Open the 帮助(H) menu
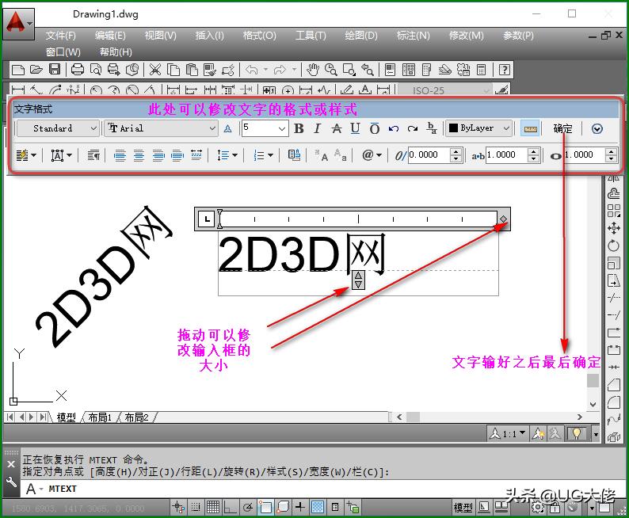Viewport: 629px width, 518px height. coord(116,52)
